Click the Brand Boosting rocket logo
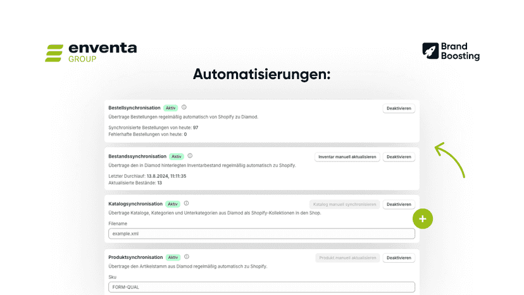 (451, 51)
